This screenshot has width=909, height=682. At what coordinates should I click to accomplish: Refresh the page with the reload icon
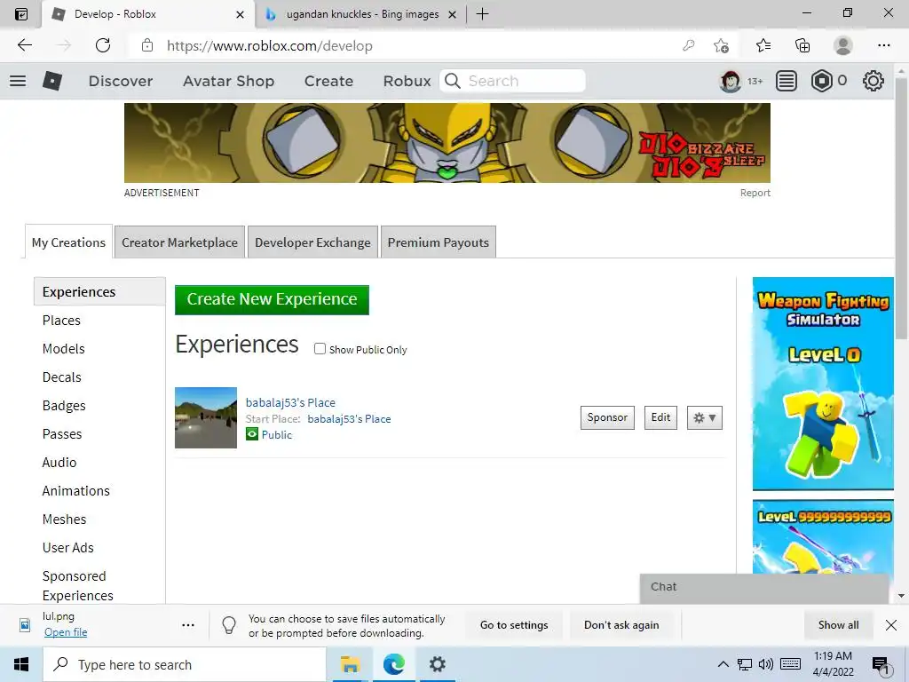[x=103, y=45]
